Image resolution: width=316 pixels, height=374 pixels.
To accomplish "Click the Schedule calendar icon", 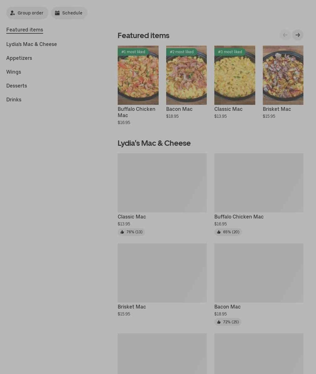I will click(x=57, y=13).
